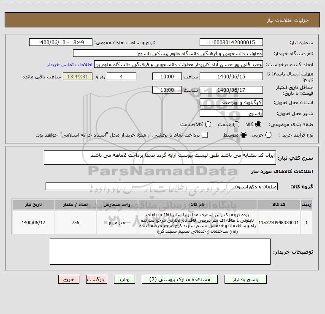
Task: Click the buyer organization name field
Action: coord(168,54)
